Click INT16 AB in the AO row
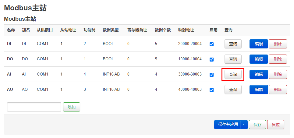 (111, 90)
